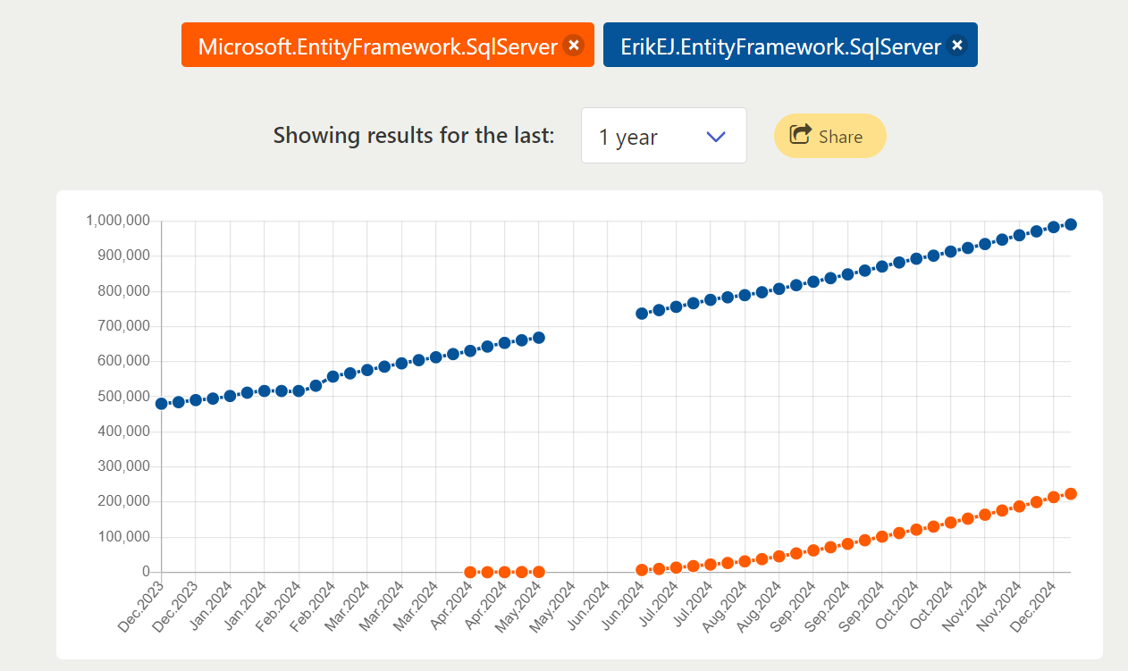The image size is (1128, 671).
Task: Click the chevron arrow in period selector
Action: tap(715, 137)
